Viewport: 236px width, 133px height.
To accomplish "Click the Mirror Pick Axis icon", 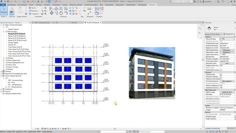I will tap(61, 8).
